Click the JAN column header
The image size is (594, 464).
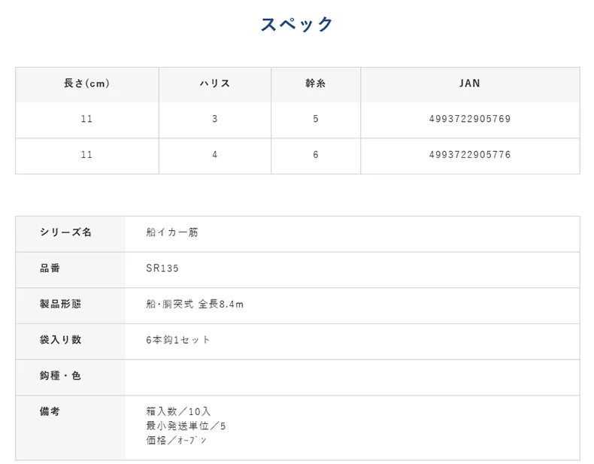pyautogui.click(x=469, y=84)
